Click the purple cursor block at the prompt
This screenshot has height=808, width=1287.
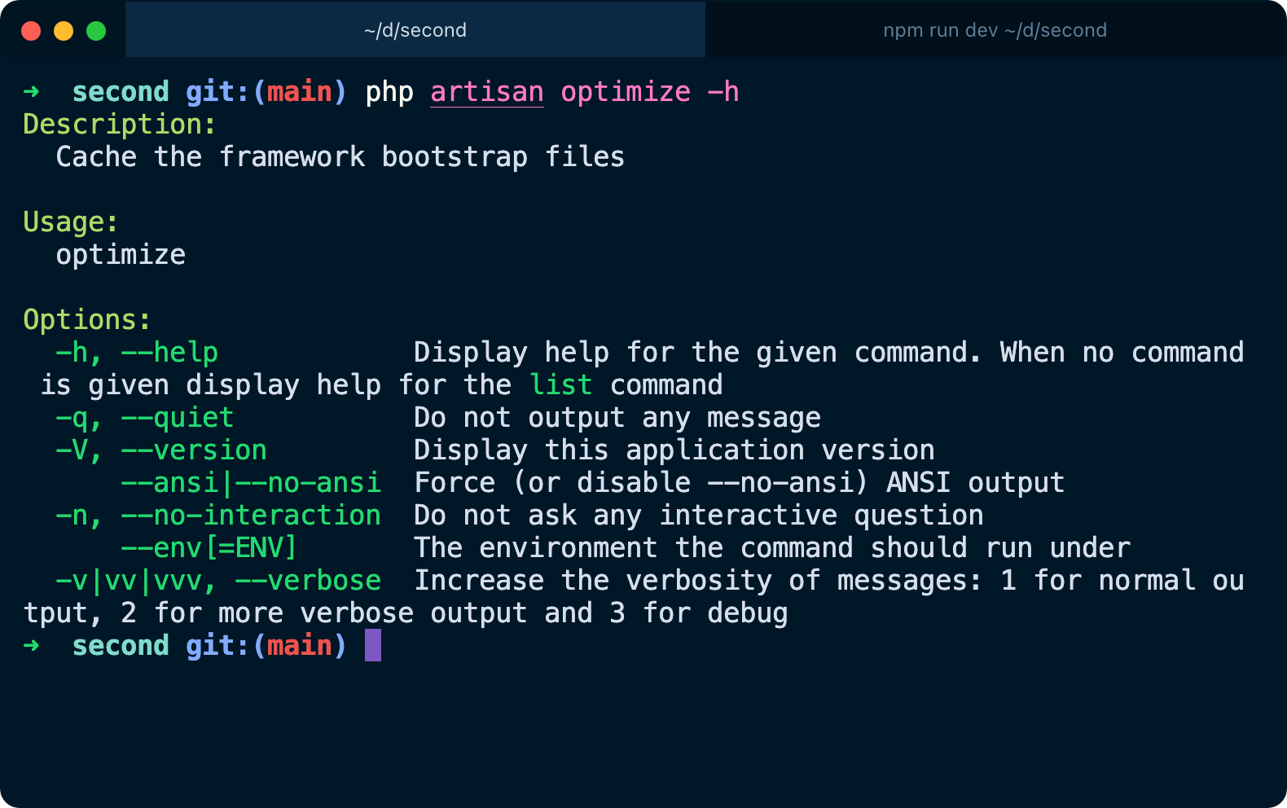coord(373,645)
